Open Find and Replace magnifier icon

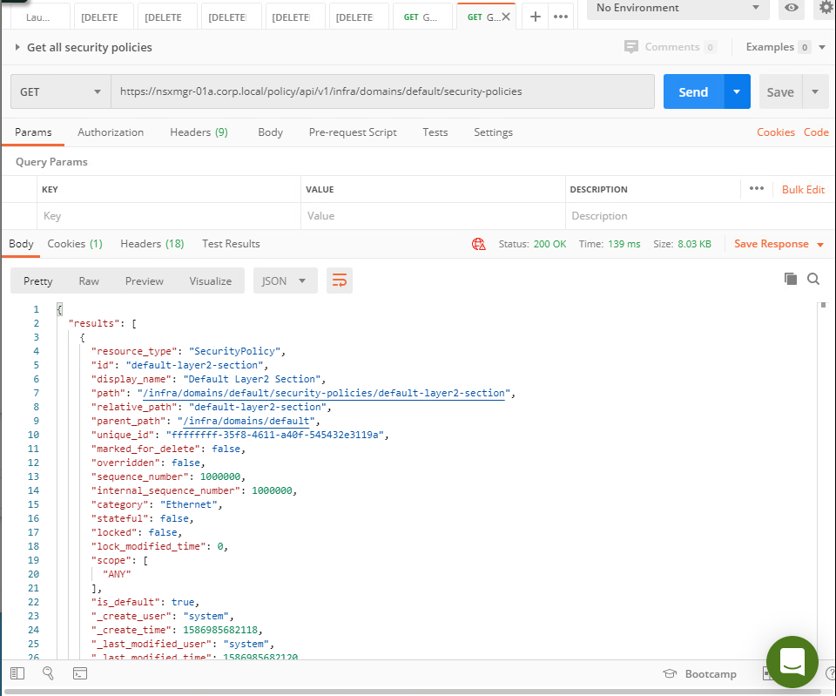[x=48, y=673]
